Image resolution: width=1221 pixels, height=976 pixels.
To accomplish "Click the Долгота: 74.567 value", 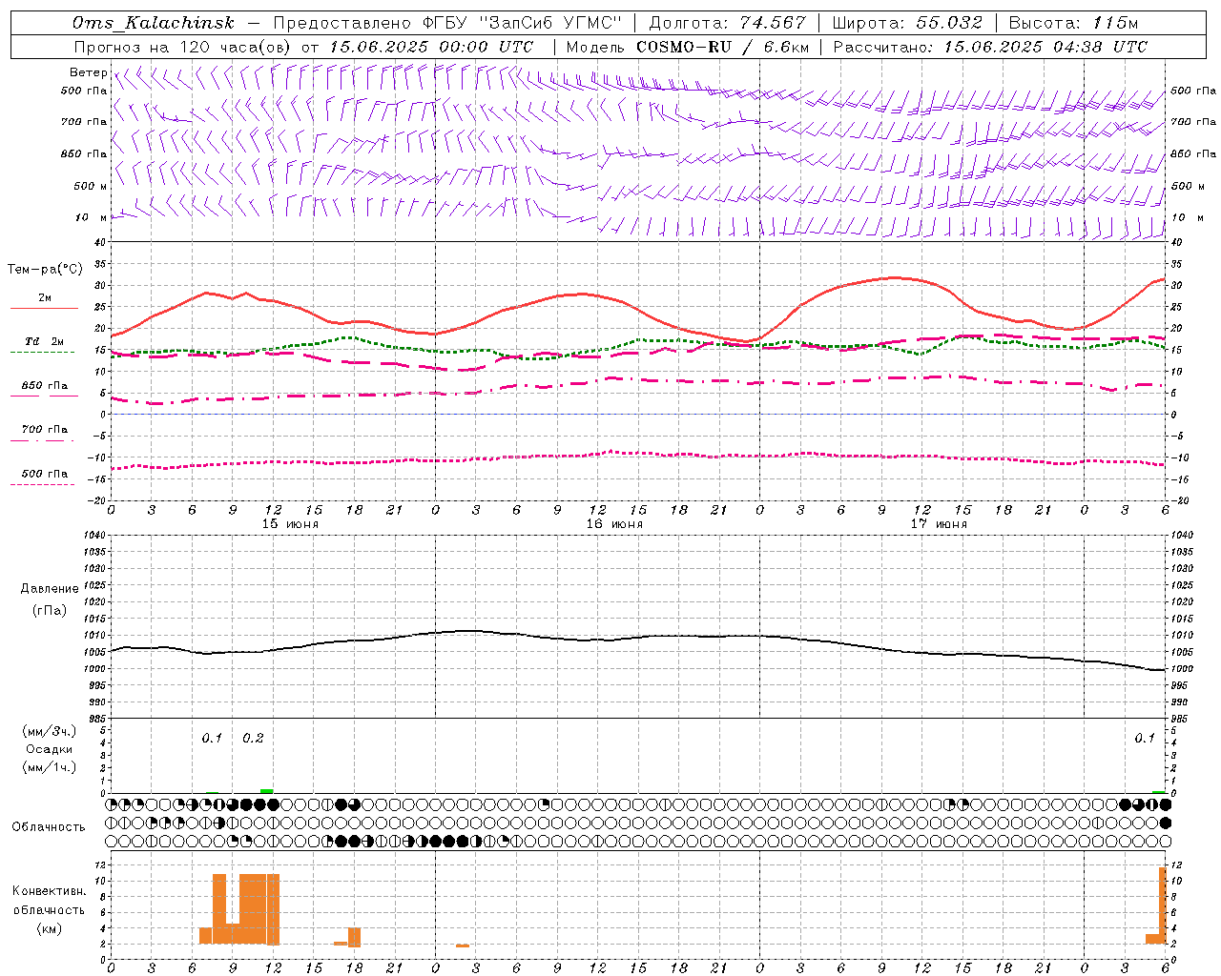I will [728, 23].
